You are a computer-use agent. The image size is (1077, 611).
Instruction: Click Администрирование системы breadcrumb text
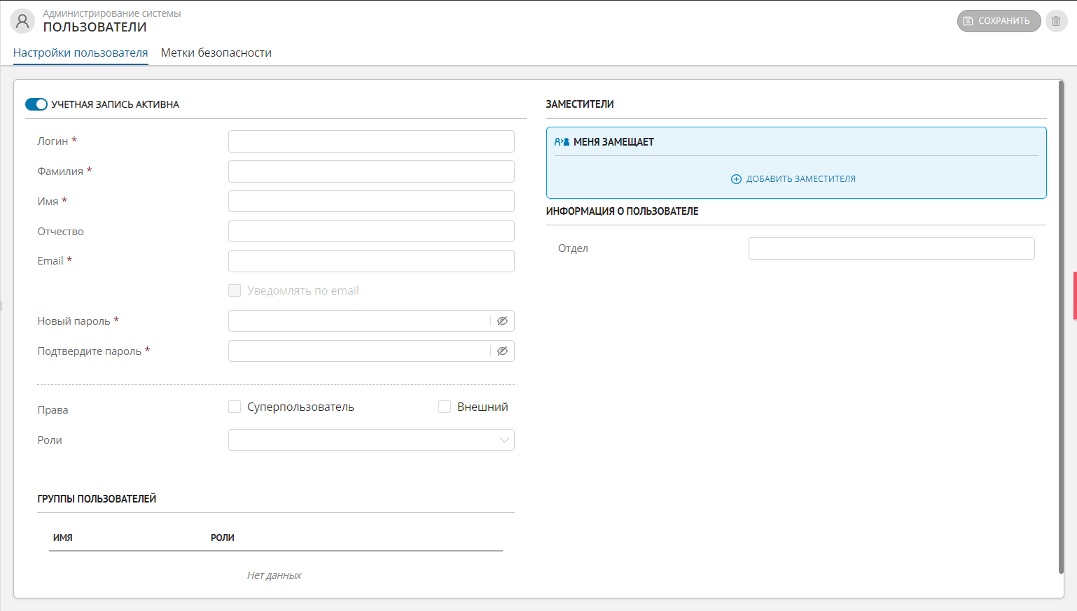tap(112, 13)
